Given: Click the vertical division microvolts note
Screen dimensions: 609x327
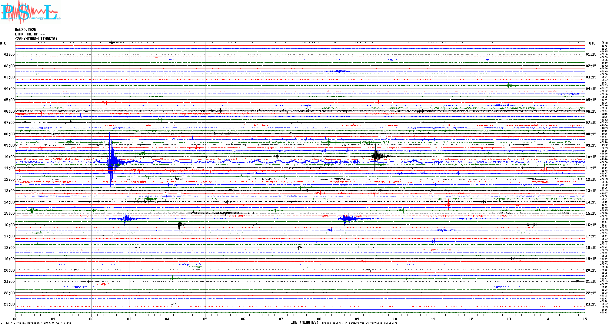Looking at the screenshot, I should coord(38,323).
